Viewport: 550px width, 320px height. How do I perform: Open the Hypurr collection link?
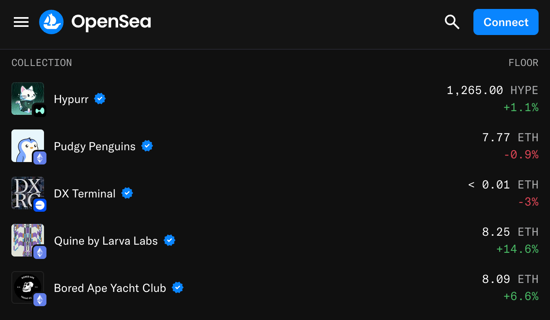pyautogui.click(x=71, y=99)
